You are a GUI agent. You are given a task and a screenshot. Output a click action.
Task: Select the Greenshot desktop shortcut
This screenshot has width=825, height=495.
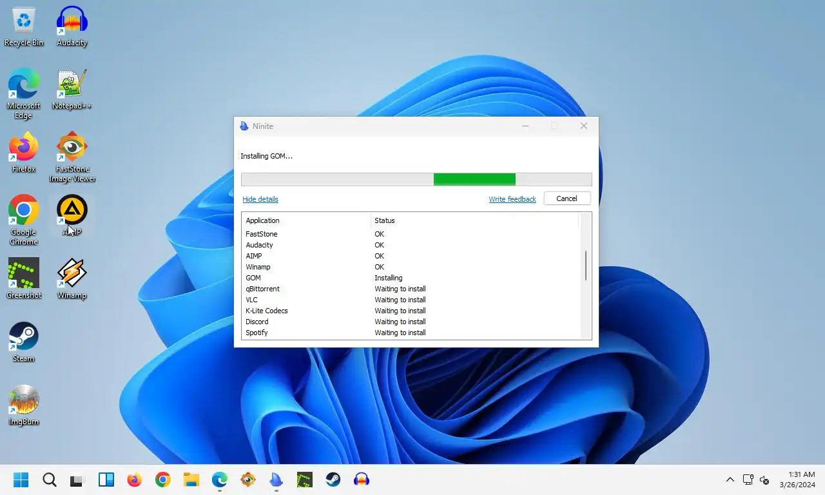tap(24, 279)
